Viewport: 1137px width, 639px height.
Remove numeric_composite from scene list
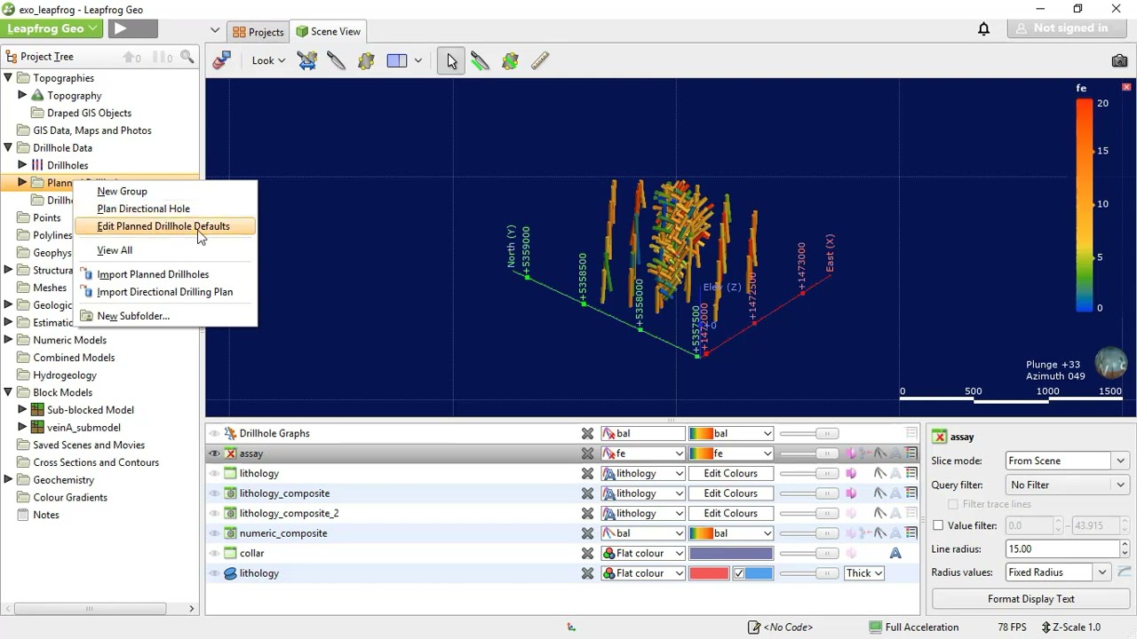(x=587, y=533)
